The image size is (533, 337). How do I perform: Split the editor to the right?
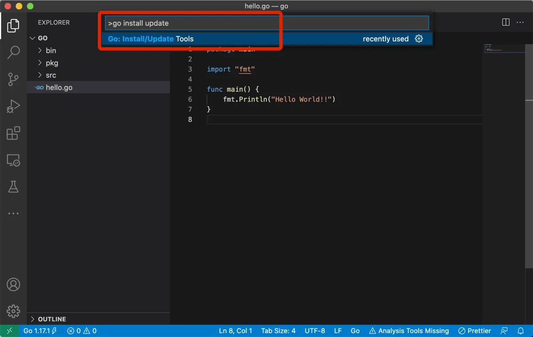click(x=505, y=22)
